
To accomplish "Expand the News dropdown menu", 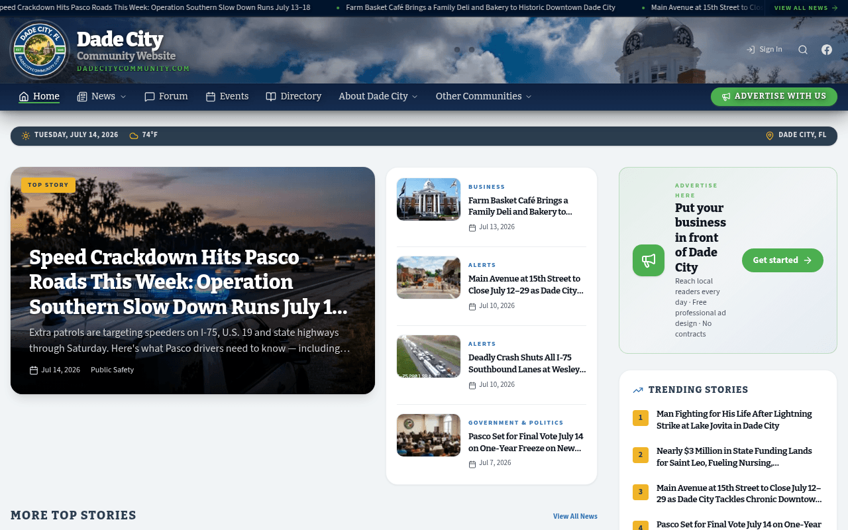I will (101, 97).
